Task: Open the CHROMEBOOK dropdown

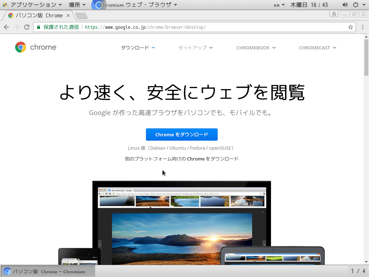Action: (256, 47)
